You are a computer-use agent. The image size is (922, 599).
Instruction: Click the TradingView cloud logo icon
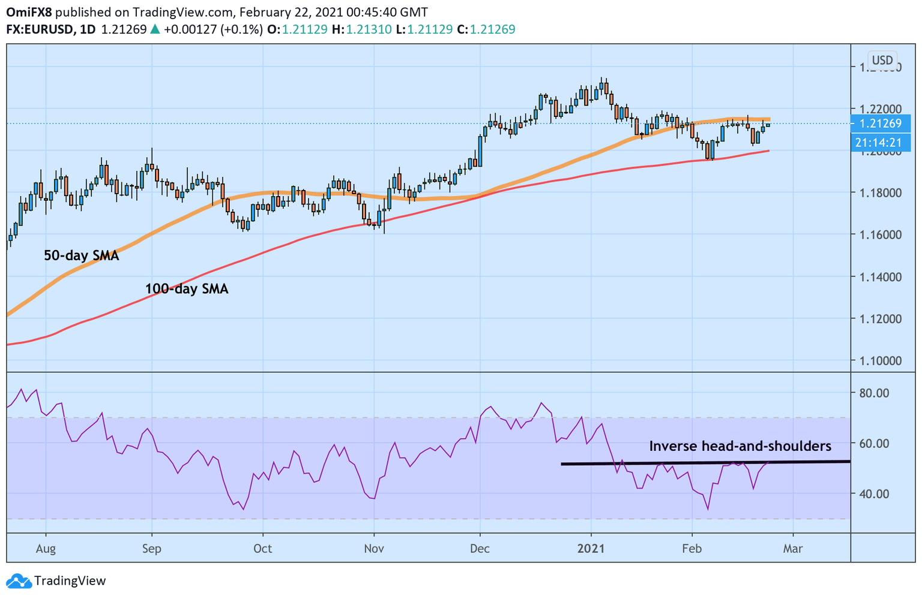pyautogui.click(x=18, y=581)
